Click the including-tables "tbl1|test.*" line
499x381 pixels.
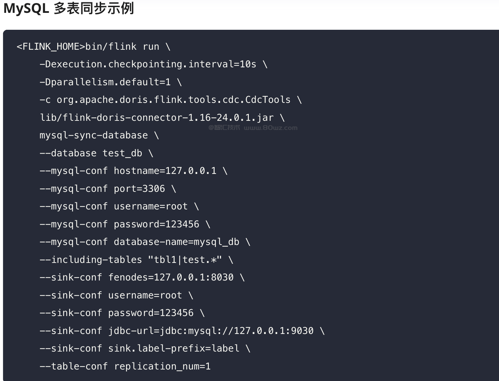click(x=136, y=260)
